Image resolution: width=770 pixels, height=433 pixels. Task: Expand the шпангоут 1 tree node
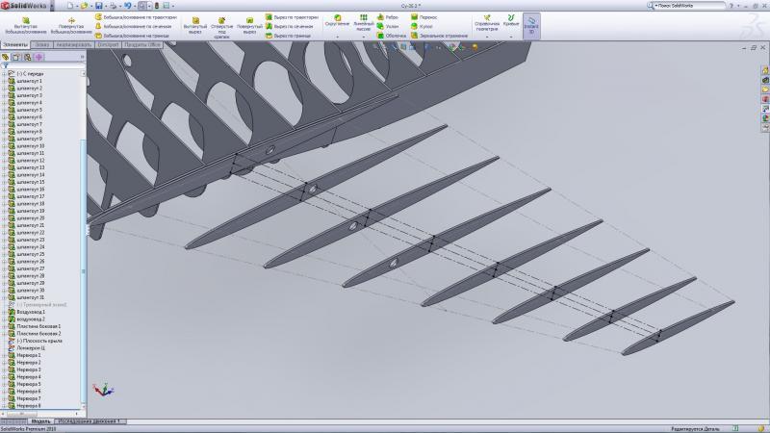coord(5,81)
